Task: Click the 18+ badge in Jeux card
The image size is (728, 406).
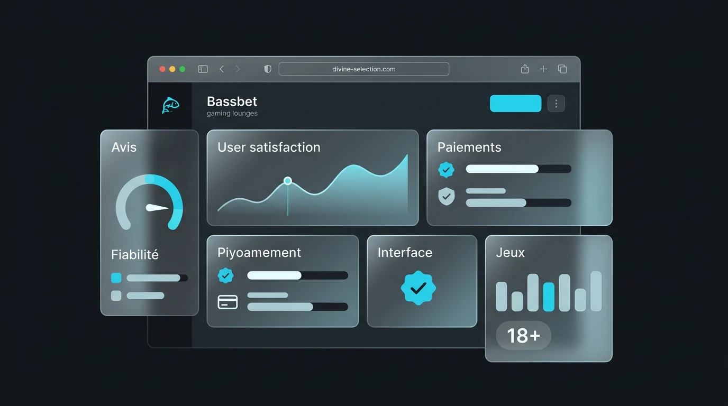Action: 523,335
